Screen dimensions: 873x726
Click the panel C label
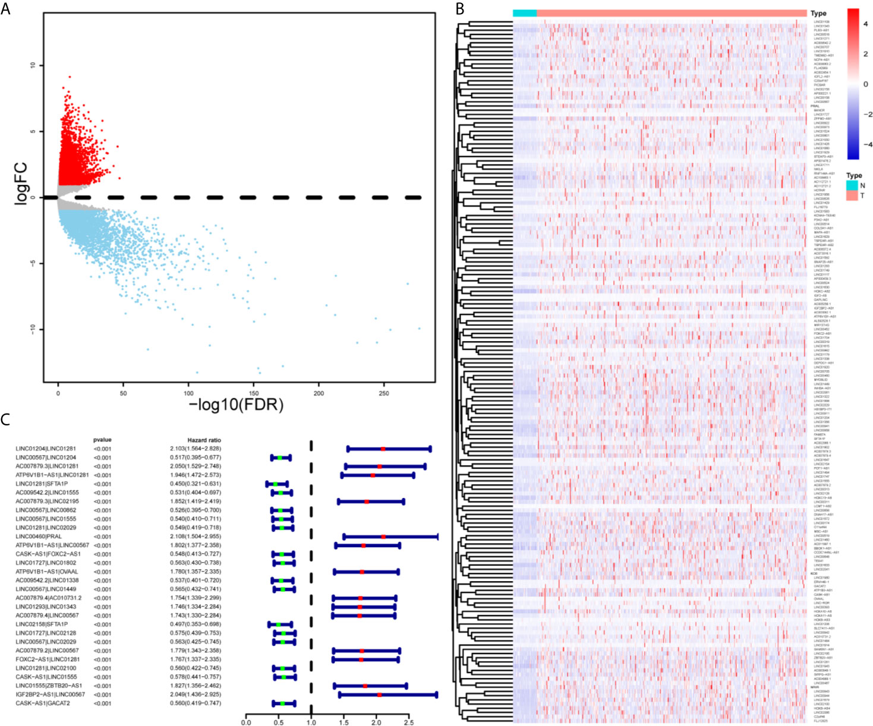[5, 420]
